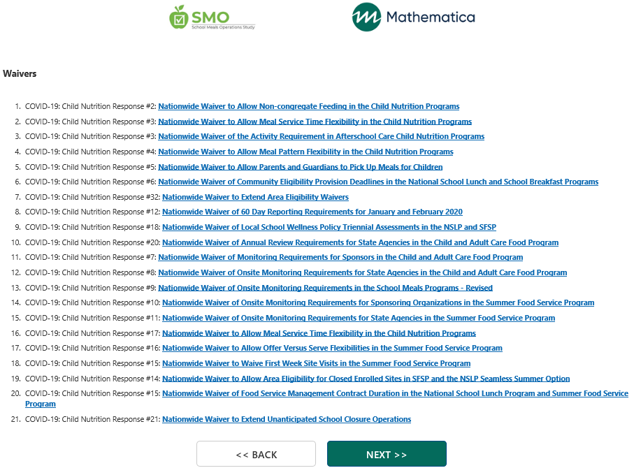This screenshot has height=475, width=634.
Task: Open Response #11 Onsite Monitoring Summer Food link
Action: (x=359, y=319)
